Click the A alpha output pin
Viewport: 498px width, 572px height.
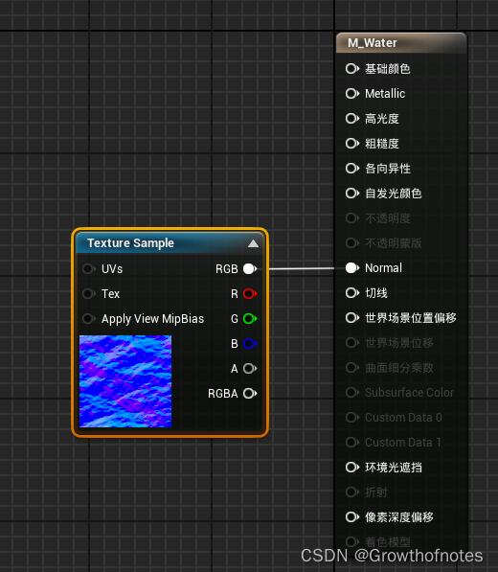pyautogui.click(x=250, y=369)
